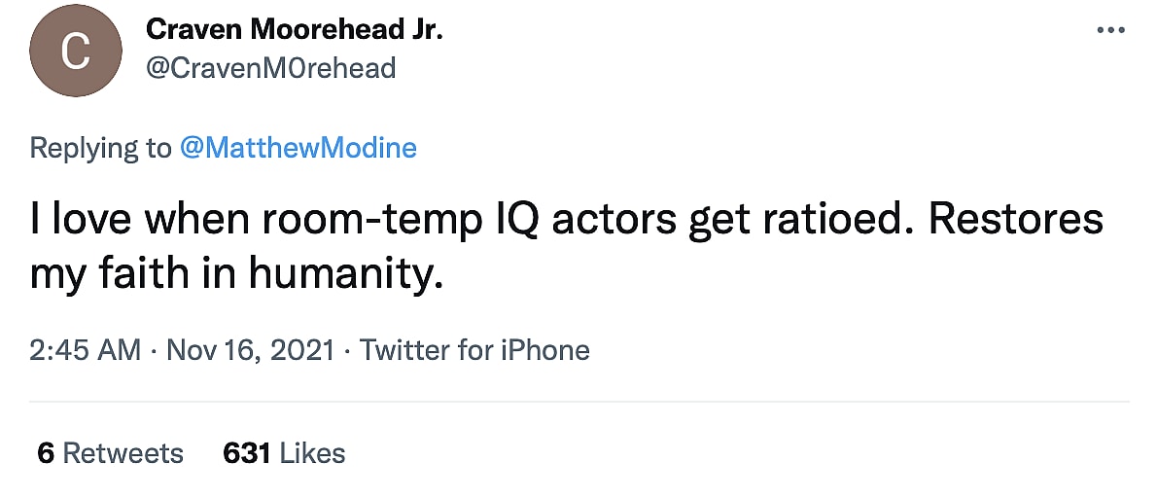The width and height of the screenshot is (1157, 497).
Task: Click the @CravenM0rehead handle
Action: (270, 68)
